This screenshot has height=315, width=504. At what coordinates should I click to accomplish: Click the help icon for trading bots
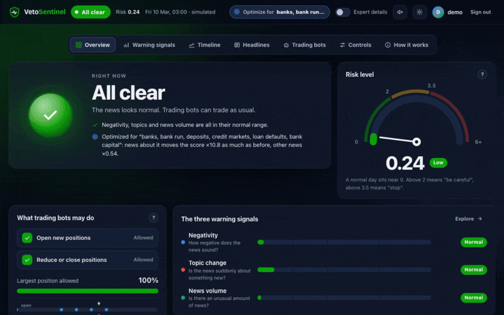coord(153,218)
